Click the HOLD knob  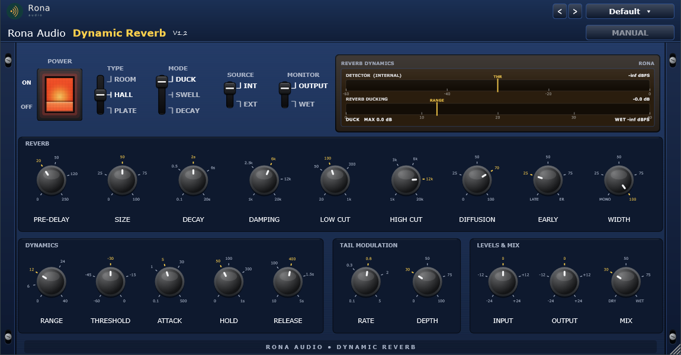(x=229, y=282)
